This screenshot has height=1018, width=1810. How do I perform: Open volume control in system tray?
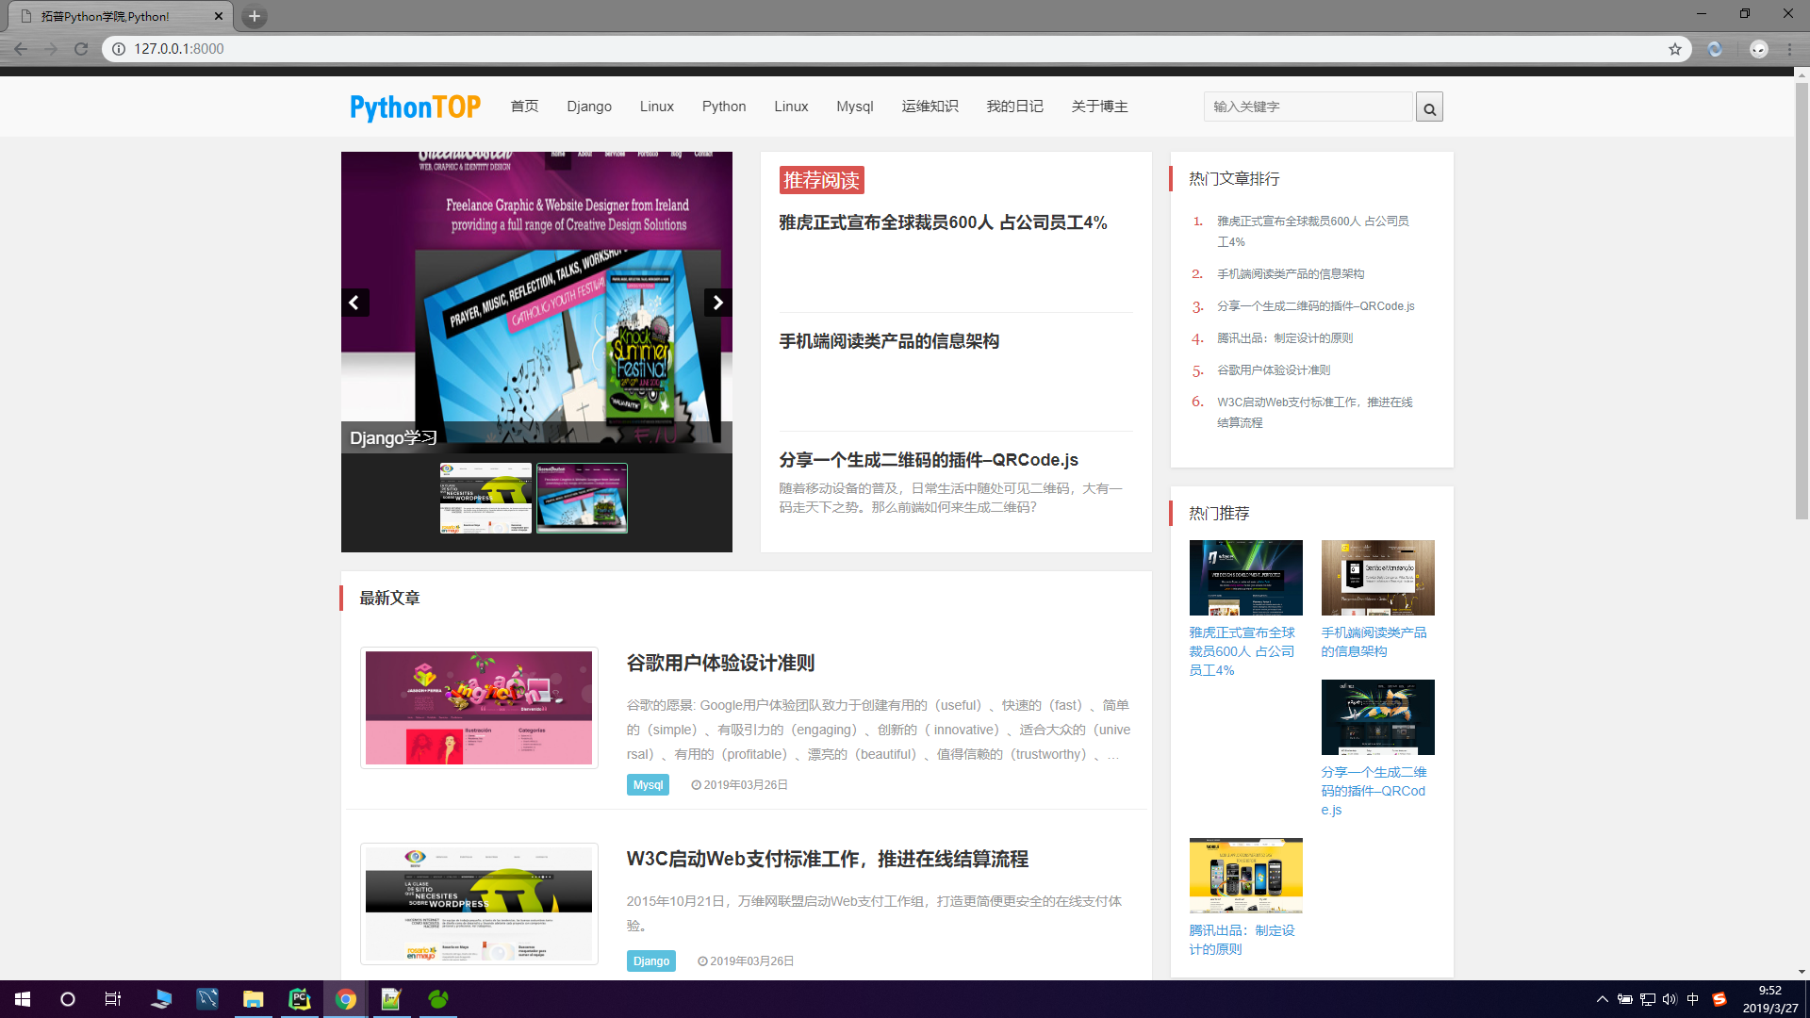click(1670, 999)
